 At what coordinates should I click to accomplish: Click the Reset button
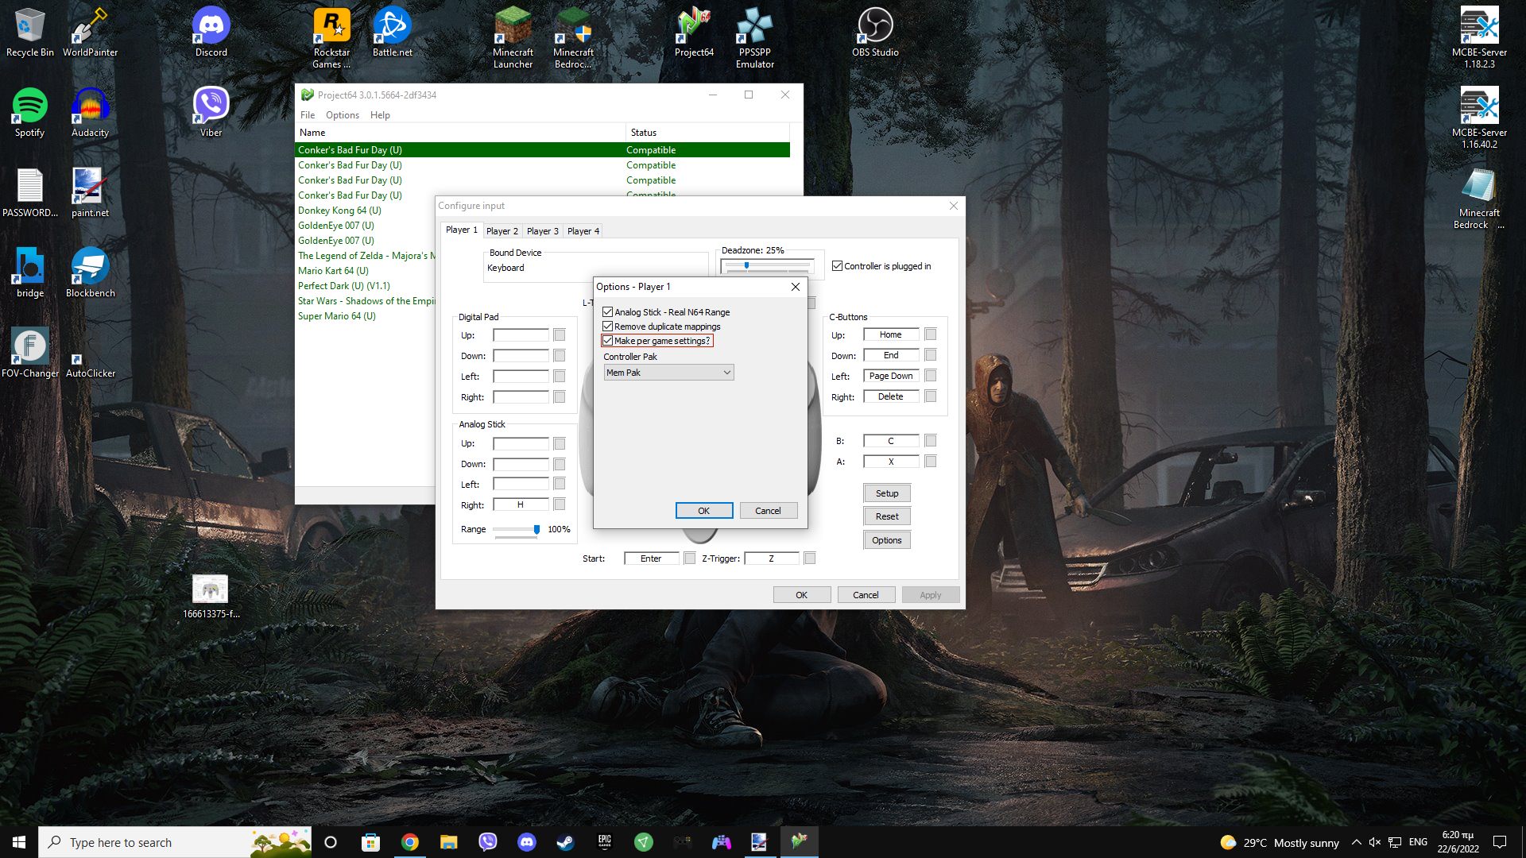887,516
